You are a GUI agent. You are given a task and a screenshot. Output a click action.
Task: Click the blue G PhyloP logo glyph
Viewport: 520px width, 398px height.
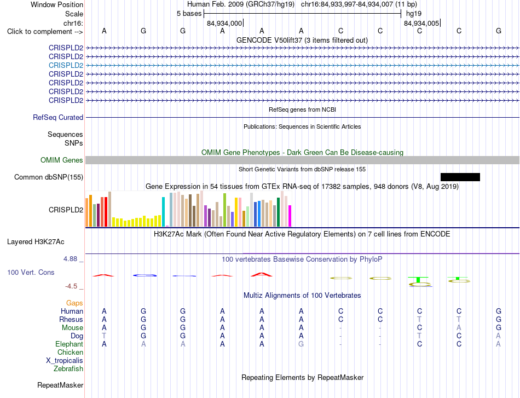[145, 275]
